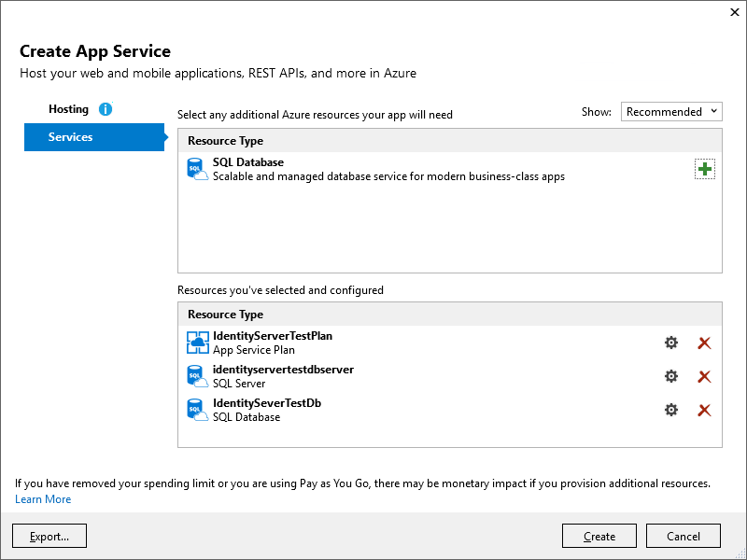Viewport: 747px width, 560px height.
Task: Open the Learn More link
Action: (43, 499)
